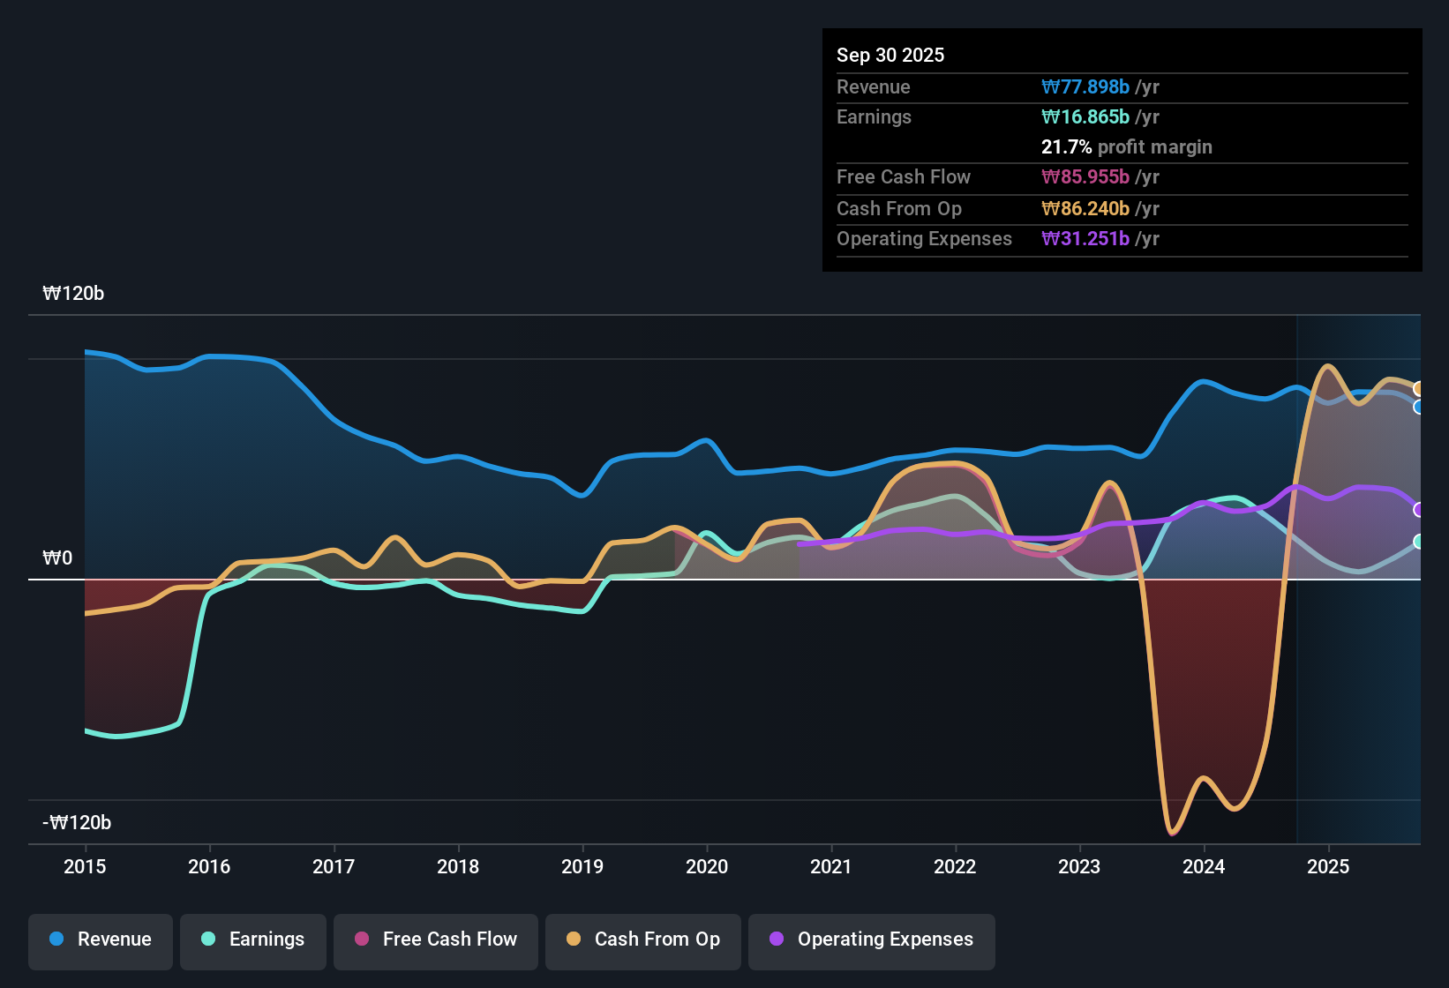
Task: Click the Earnings value ₩16.865b
Action: [x=1085, y=116]
